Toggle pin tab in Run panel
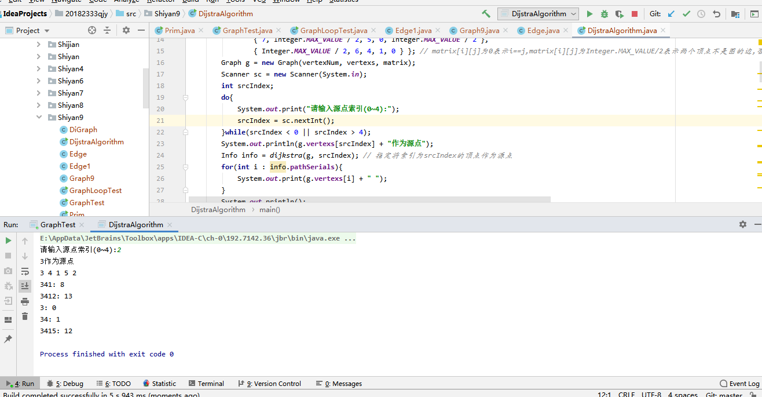Screen dimensions: 762x397 click(8, 338)
